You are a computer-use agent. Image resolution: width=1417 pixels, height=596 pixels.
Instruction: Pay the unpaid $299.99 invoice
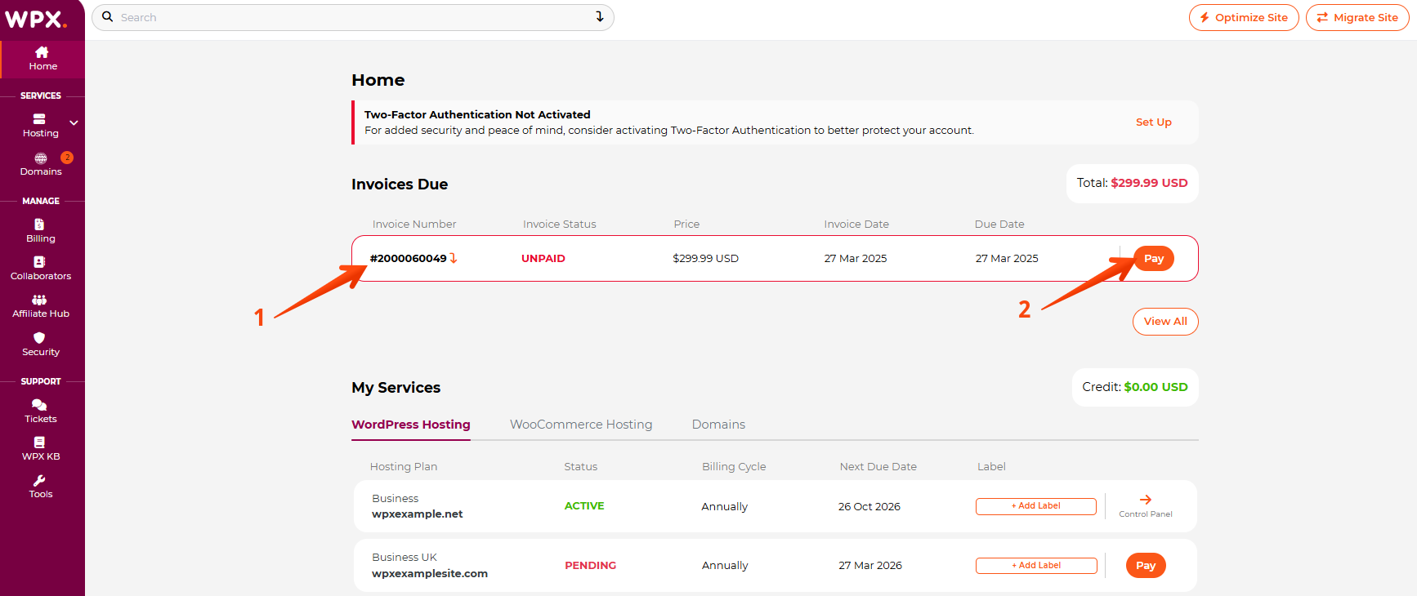1154,259
